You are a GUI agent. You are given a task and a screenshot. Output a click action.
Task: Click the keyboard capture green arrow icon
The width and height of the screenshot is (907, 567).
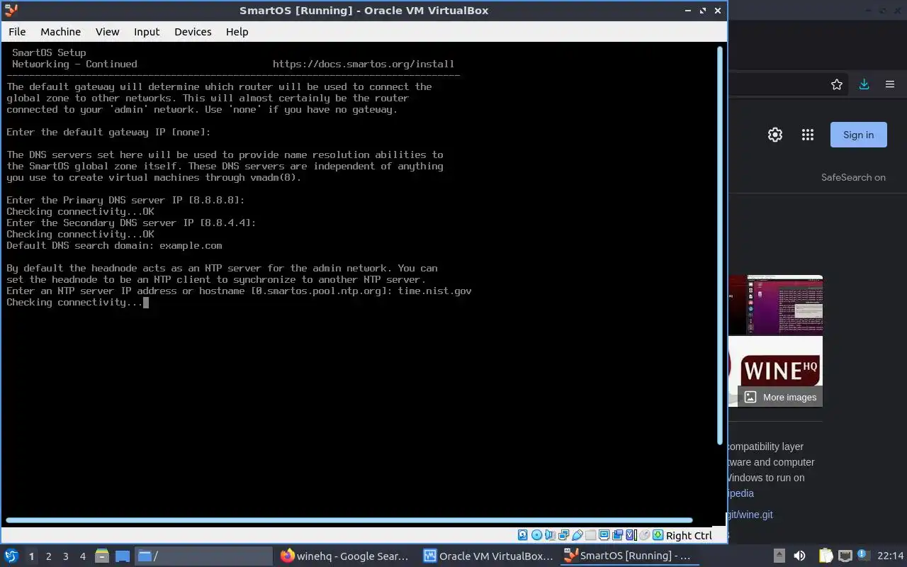click(x=658, y=535)
